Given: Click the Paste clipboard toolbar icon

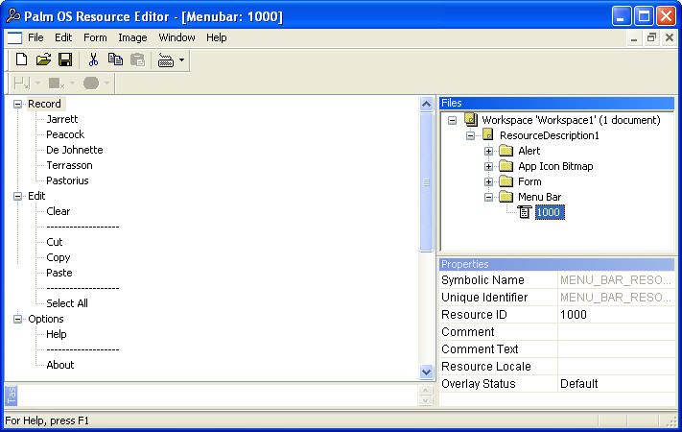Looking at the screenshot, I should (x=137, y=60).
